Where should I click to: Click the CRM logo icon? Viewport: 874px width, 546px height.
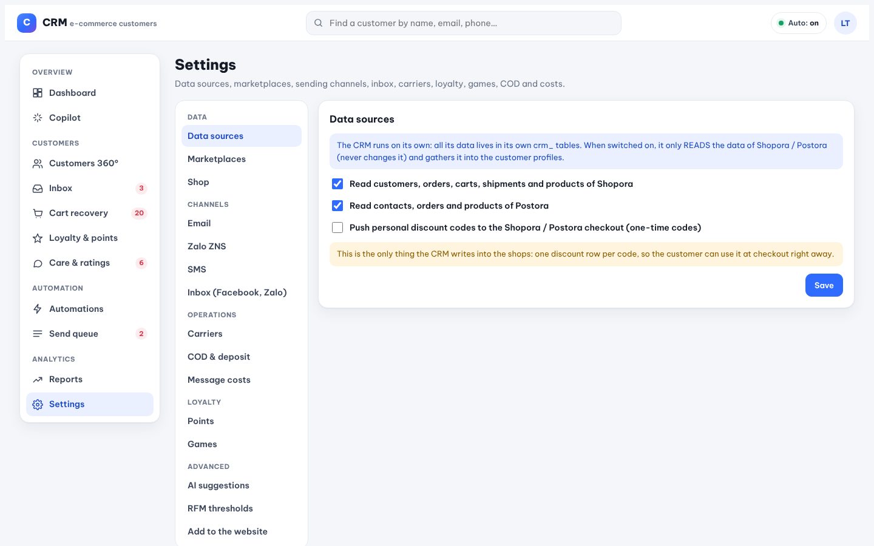click(27, 23)
